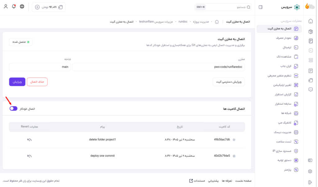Click the ویرایش button
The width and height of the screenshot is (318, 187).
[x=17, y=82]
